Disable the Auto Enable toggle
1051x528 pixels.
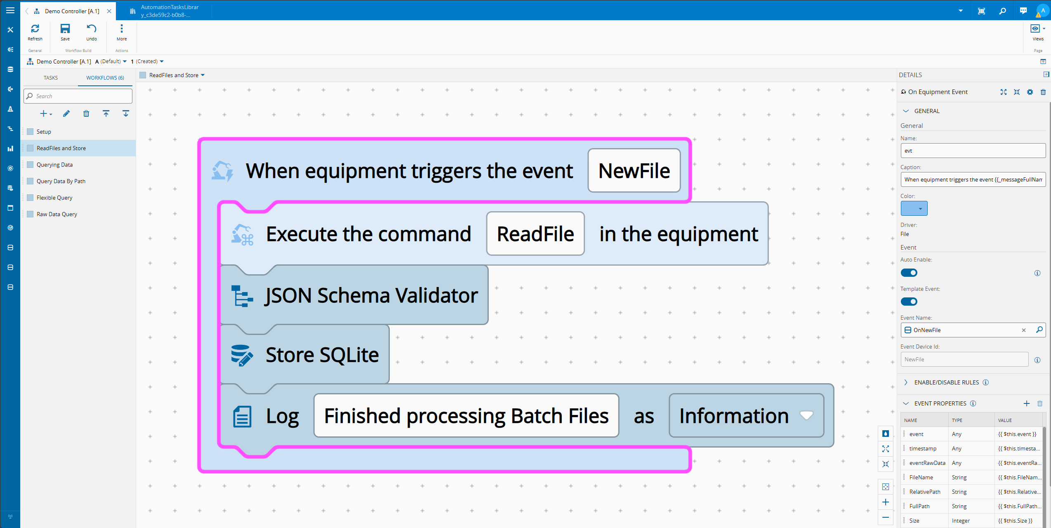tap(909, 273)
